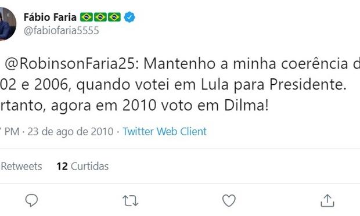Image resolution: width=360 pixels, height=216 pixels.
Task: Click the tweet line ending with Dilma!
Action: pyautogui.click(x=134, y=106)
